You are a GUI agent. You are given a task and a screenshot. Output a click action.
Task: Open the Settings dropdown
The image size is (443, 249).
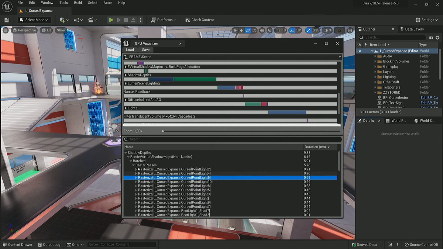click(427, 20)
